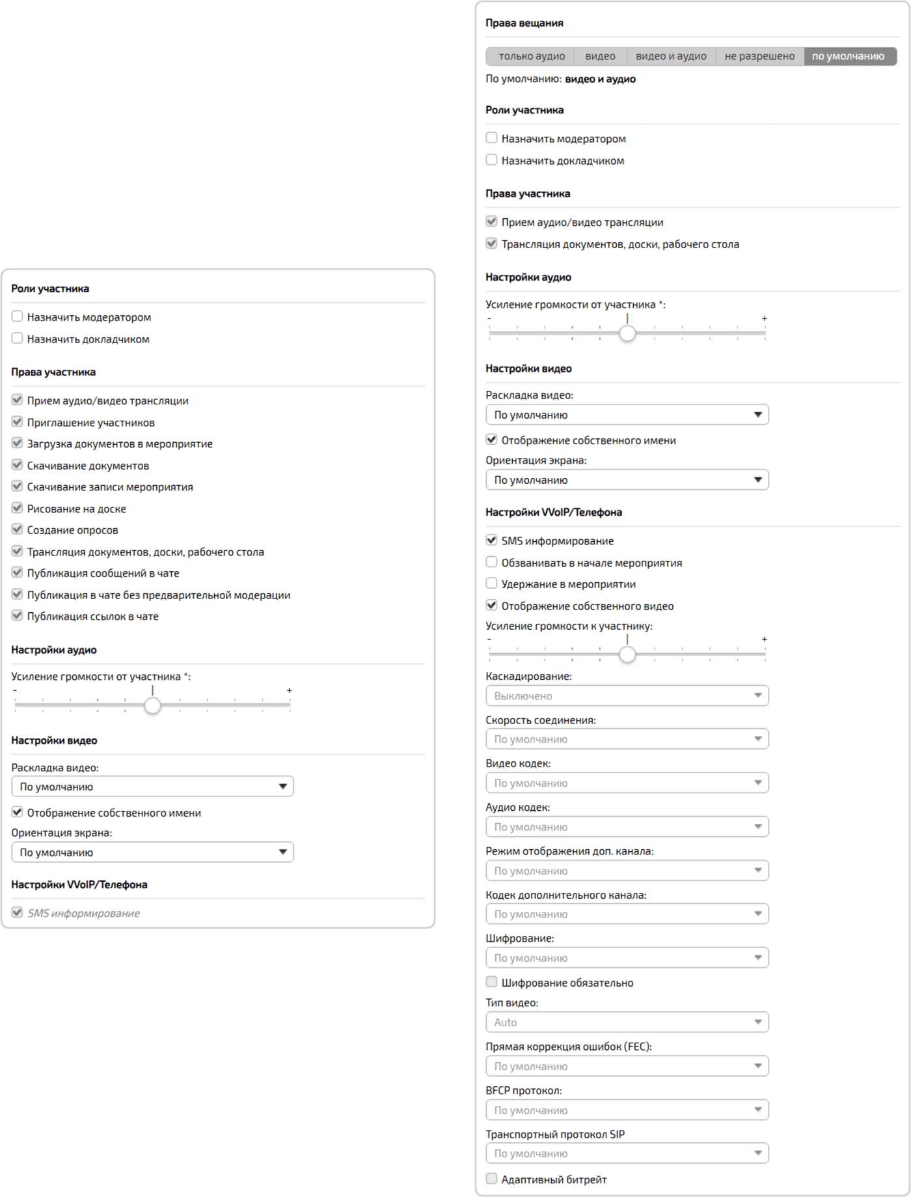911x1197 pixels.
Task: Switch broadcast rights to 'видео и аудио'
Action: [671, 57]
